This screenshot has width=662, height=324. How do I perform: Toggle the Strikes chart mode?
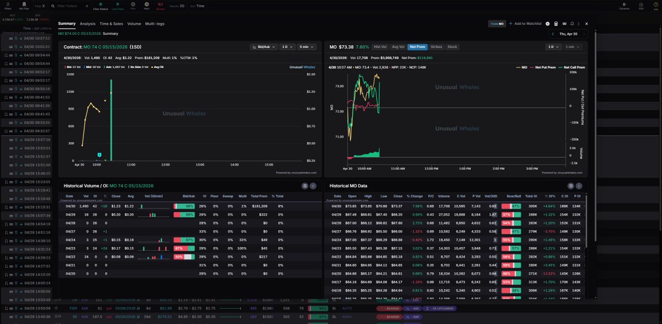coord(436,47)
